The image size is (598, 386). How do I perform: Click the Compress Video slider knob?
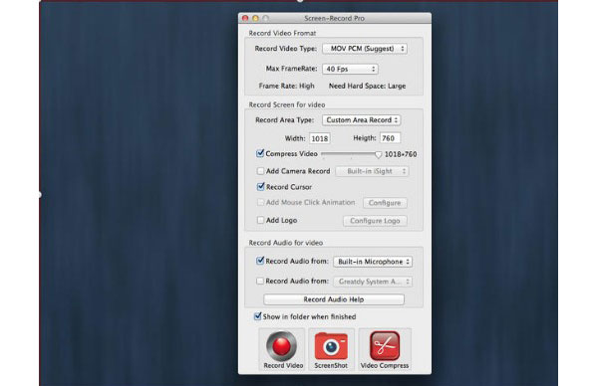378,154
